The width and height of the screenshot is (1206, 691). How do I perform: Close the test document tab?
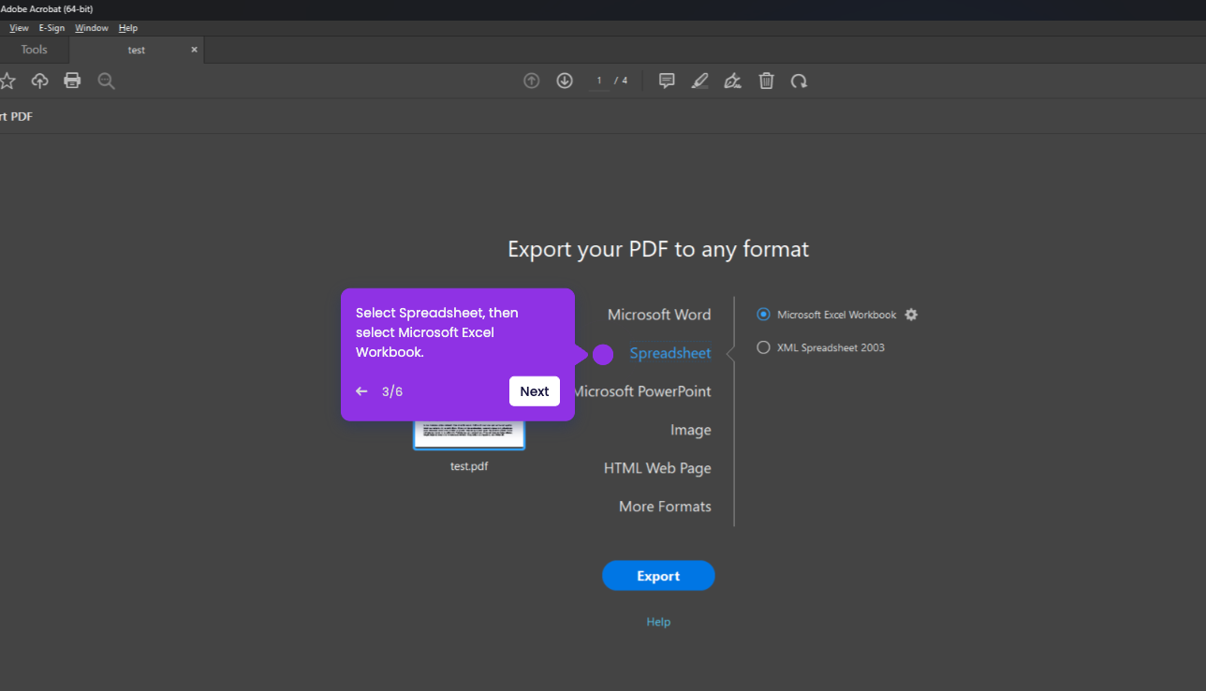(x=194, y=50)
